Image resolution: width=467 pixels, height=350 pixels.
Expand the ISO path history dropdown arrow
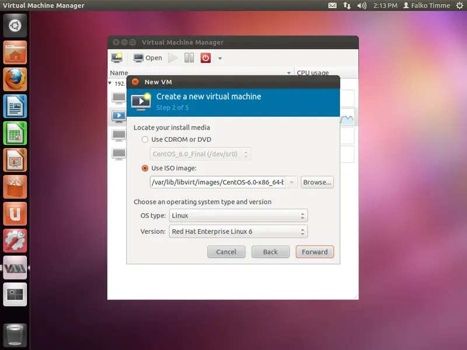coord(291,182)
